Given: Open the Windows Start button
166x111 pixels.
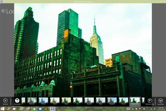Looking at the screenshot, I should point(3,109).
